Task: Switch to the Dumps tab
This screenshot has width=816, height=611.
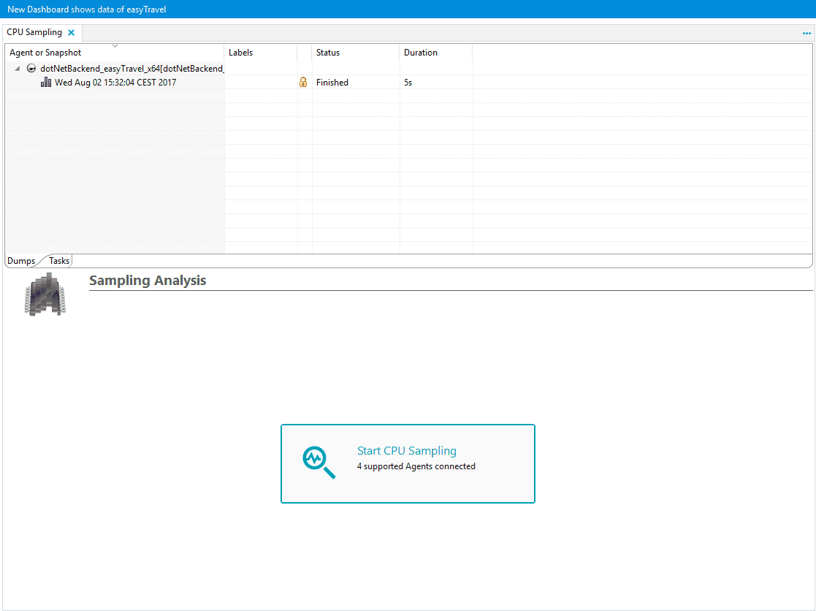Action: pyautogui.click(x=20, y=261)
